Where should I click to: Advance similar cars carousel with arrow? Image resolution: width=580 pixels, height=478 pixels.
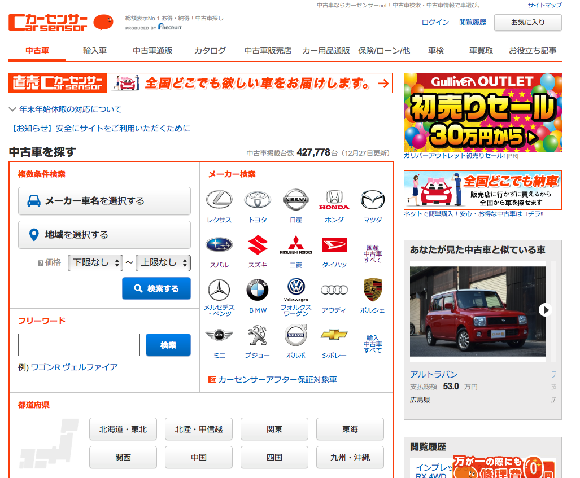(545, 310)
